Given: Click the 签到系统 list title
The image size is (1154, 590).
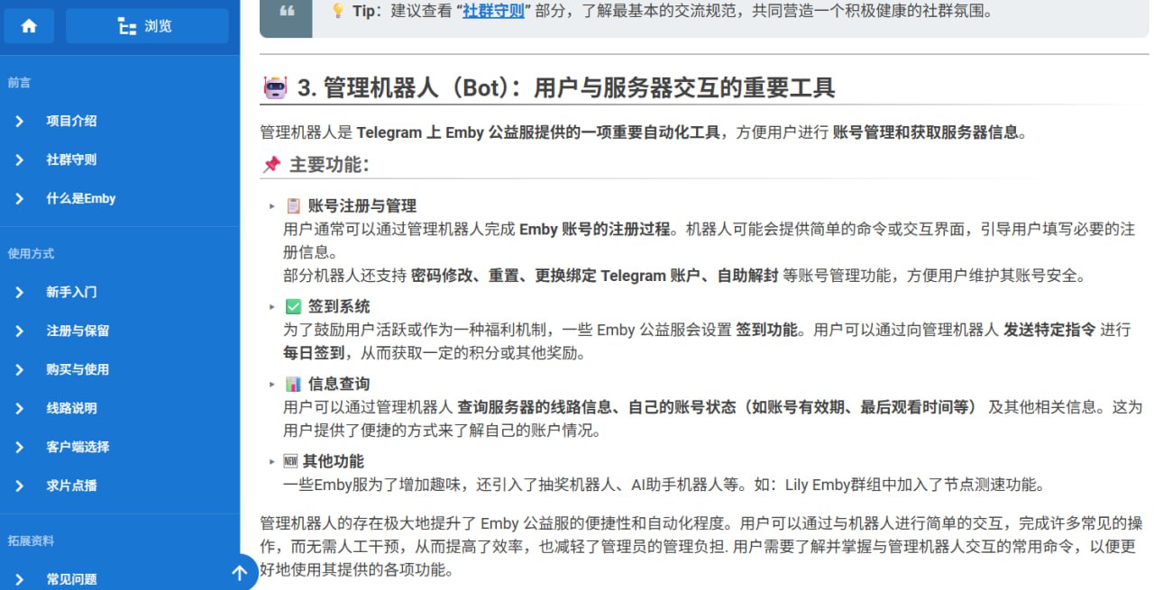Looking at the screenshot, I should [339, 306].
